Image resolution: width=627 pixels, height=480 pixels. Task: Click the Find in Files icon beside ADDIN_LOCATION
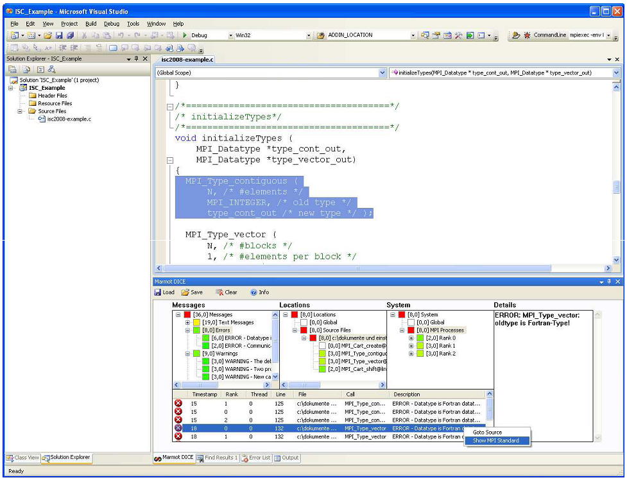click(x=320, y=35)
